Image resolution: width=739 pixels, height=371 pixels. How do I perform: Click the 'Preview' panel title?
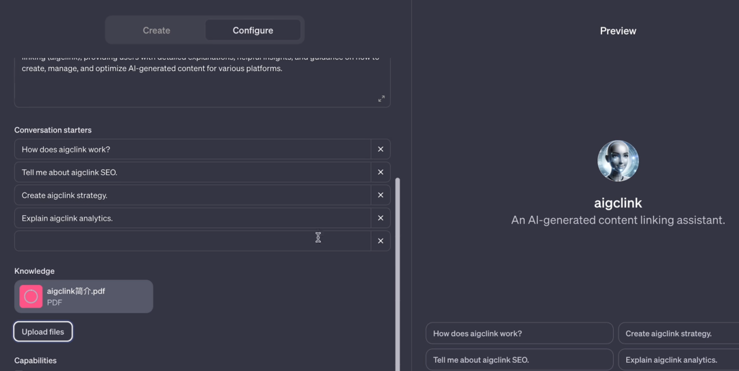pyautogui.click(x=618, y=31)
